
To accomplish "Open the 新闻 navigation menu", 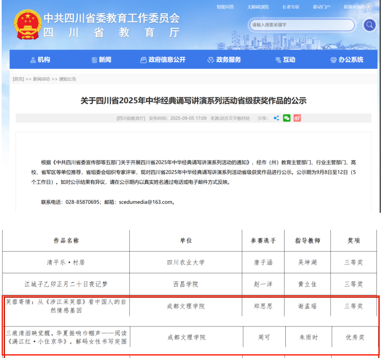I will pyautogui.click(x=101, y=60).
